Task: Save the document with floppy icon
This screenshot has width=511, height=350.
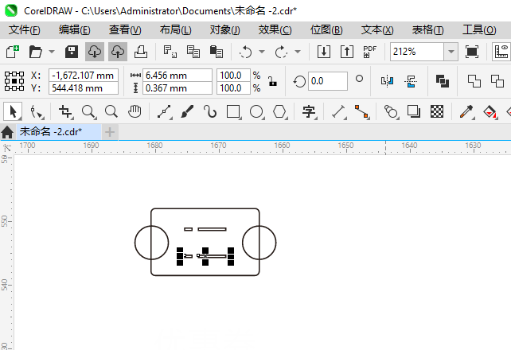Action: coord(72,52)
